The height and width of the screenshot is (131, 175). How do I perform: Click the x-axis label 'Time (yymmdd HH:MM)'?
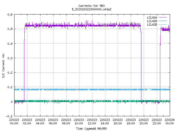(92, 129)
